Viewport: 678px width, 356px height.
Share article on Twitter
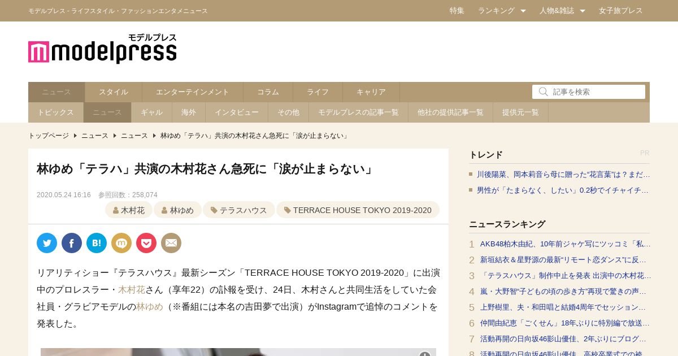click(x=47, y=243)
